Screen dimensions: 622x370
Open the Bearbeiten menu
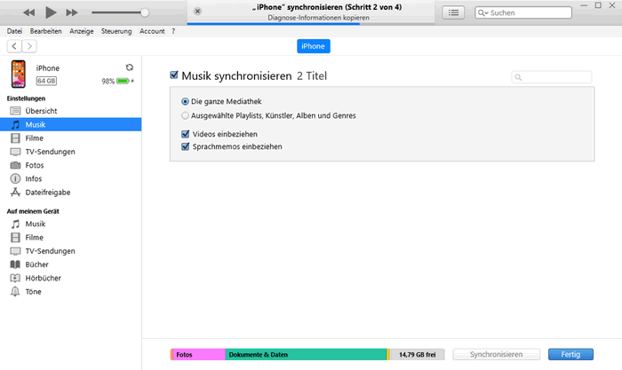click(x=45, y=31)
